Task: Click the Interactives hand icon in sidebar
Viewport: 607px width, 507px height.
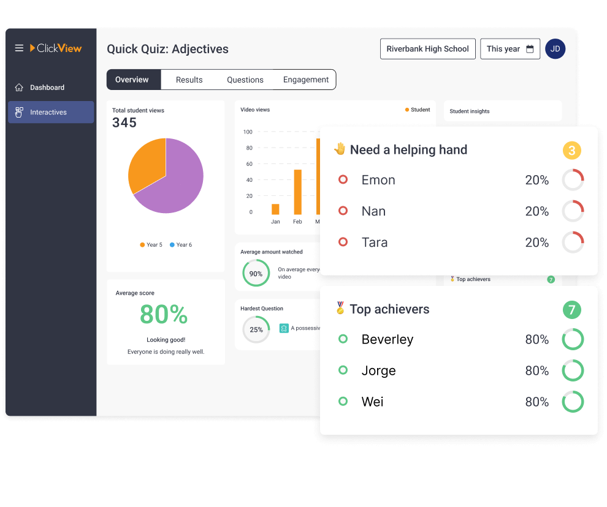Action: pyautogui.click(x=20, y=112)
